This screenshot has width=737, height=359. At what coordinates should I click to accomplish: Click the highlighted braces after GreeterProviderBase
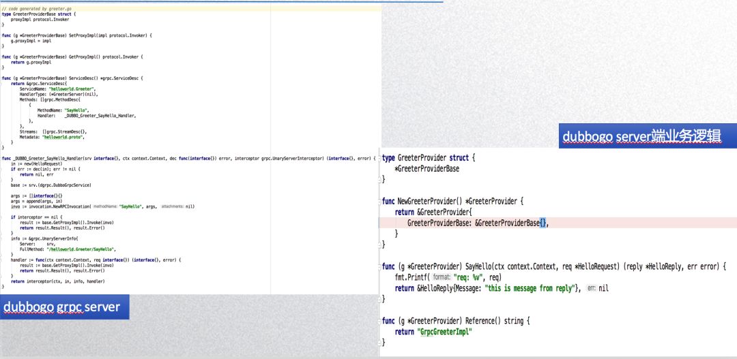pos(543,223)
